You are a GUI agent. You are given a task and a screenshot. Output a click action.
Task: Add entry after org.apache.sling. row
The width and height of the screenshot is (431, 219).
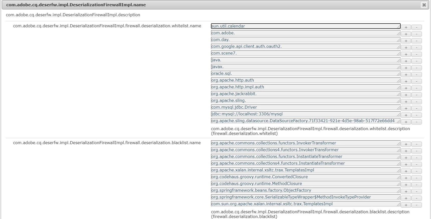tap(406, 102)
